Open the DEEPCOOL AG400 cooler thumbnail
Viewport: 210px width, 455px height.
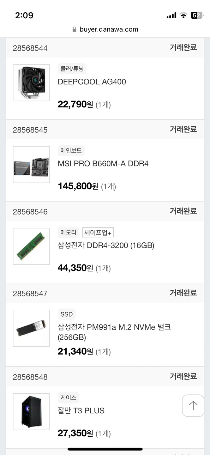pos(31,83)
